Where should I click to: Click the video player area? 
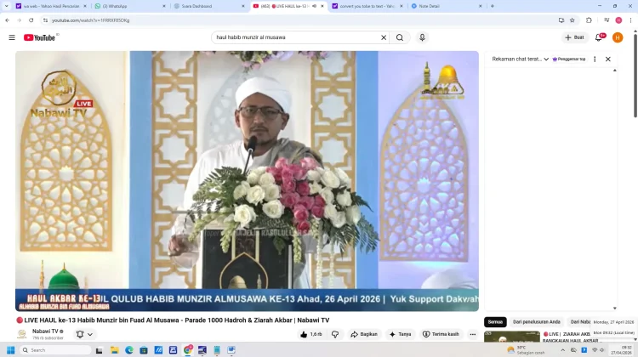click(247, 181)
